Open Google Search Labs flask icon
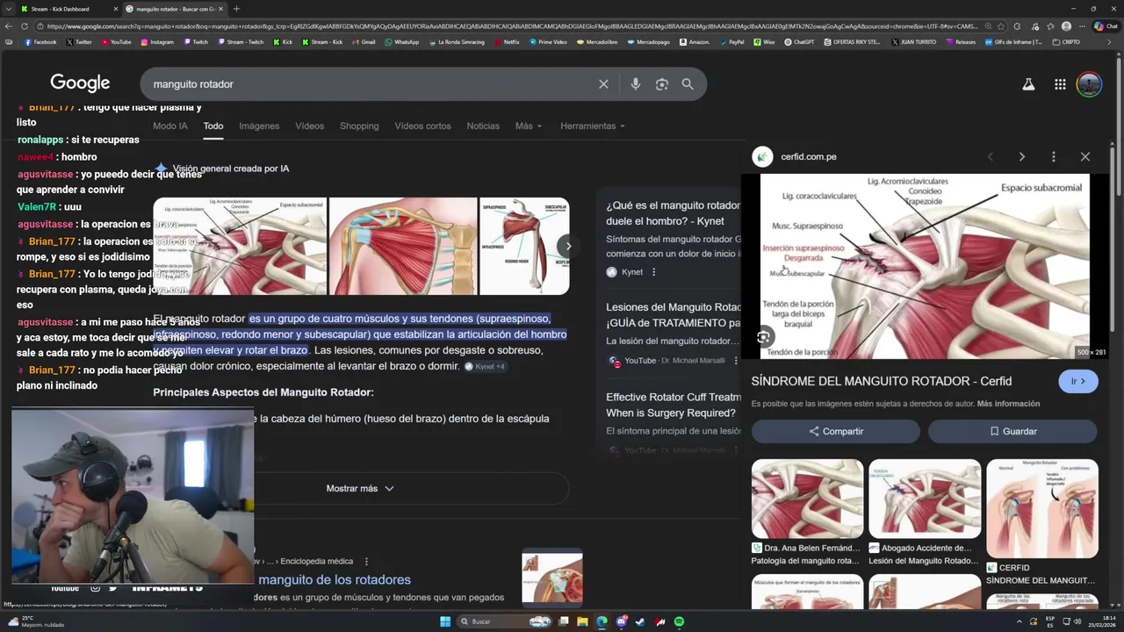 coord(1028,84)
